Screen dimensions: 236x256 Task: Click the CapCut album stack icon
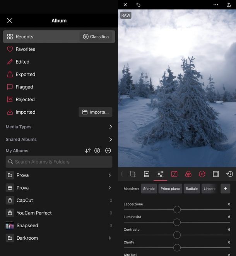pos(10,200)
